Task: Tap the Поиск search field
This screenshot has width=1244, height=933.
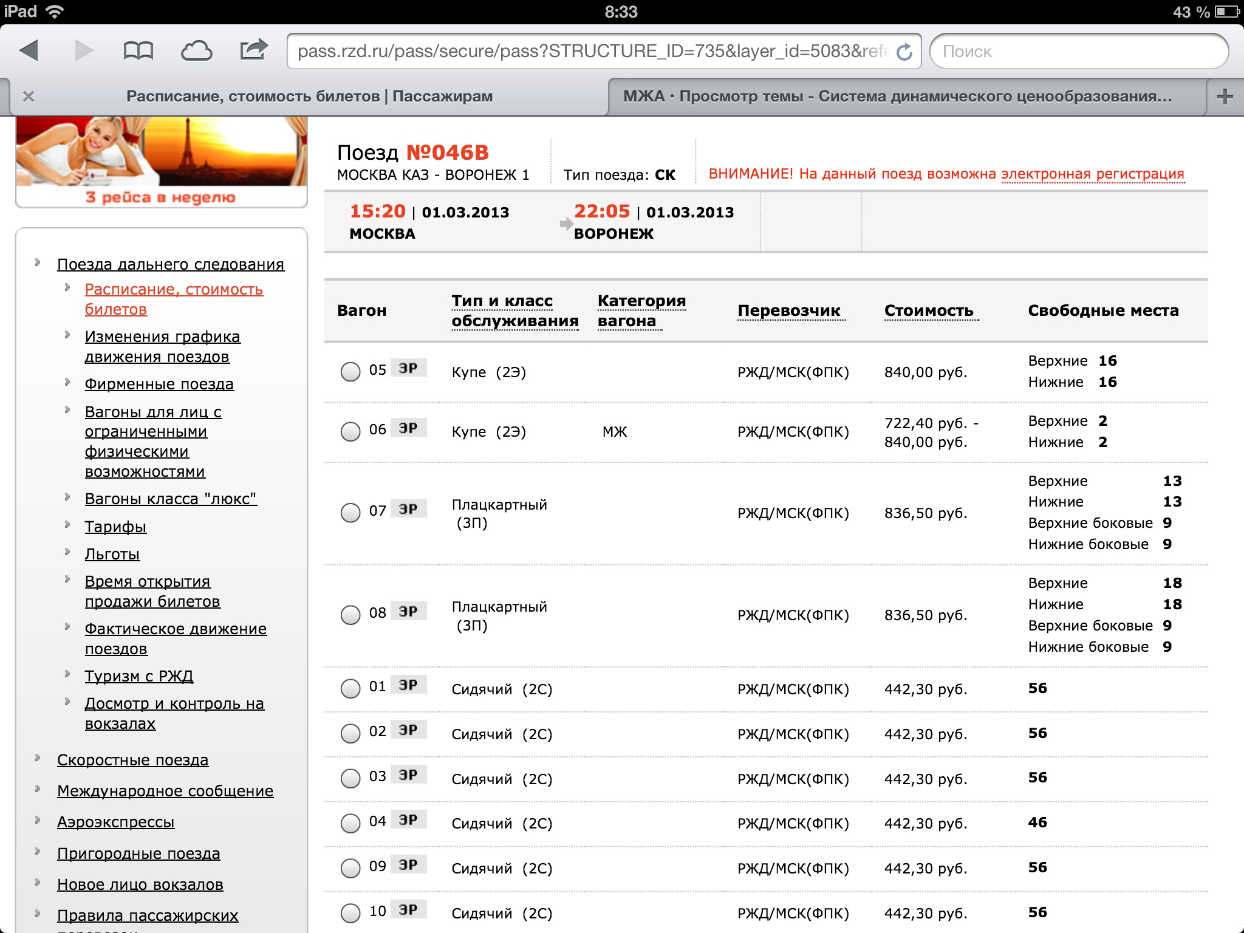Action: click(1079, 52)
